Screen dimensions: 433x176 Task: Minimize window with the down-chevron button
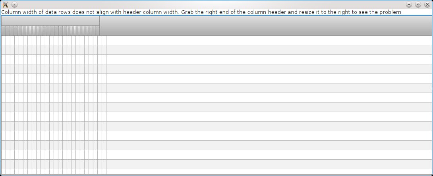click(x=409, y=5)
